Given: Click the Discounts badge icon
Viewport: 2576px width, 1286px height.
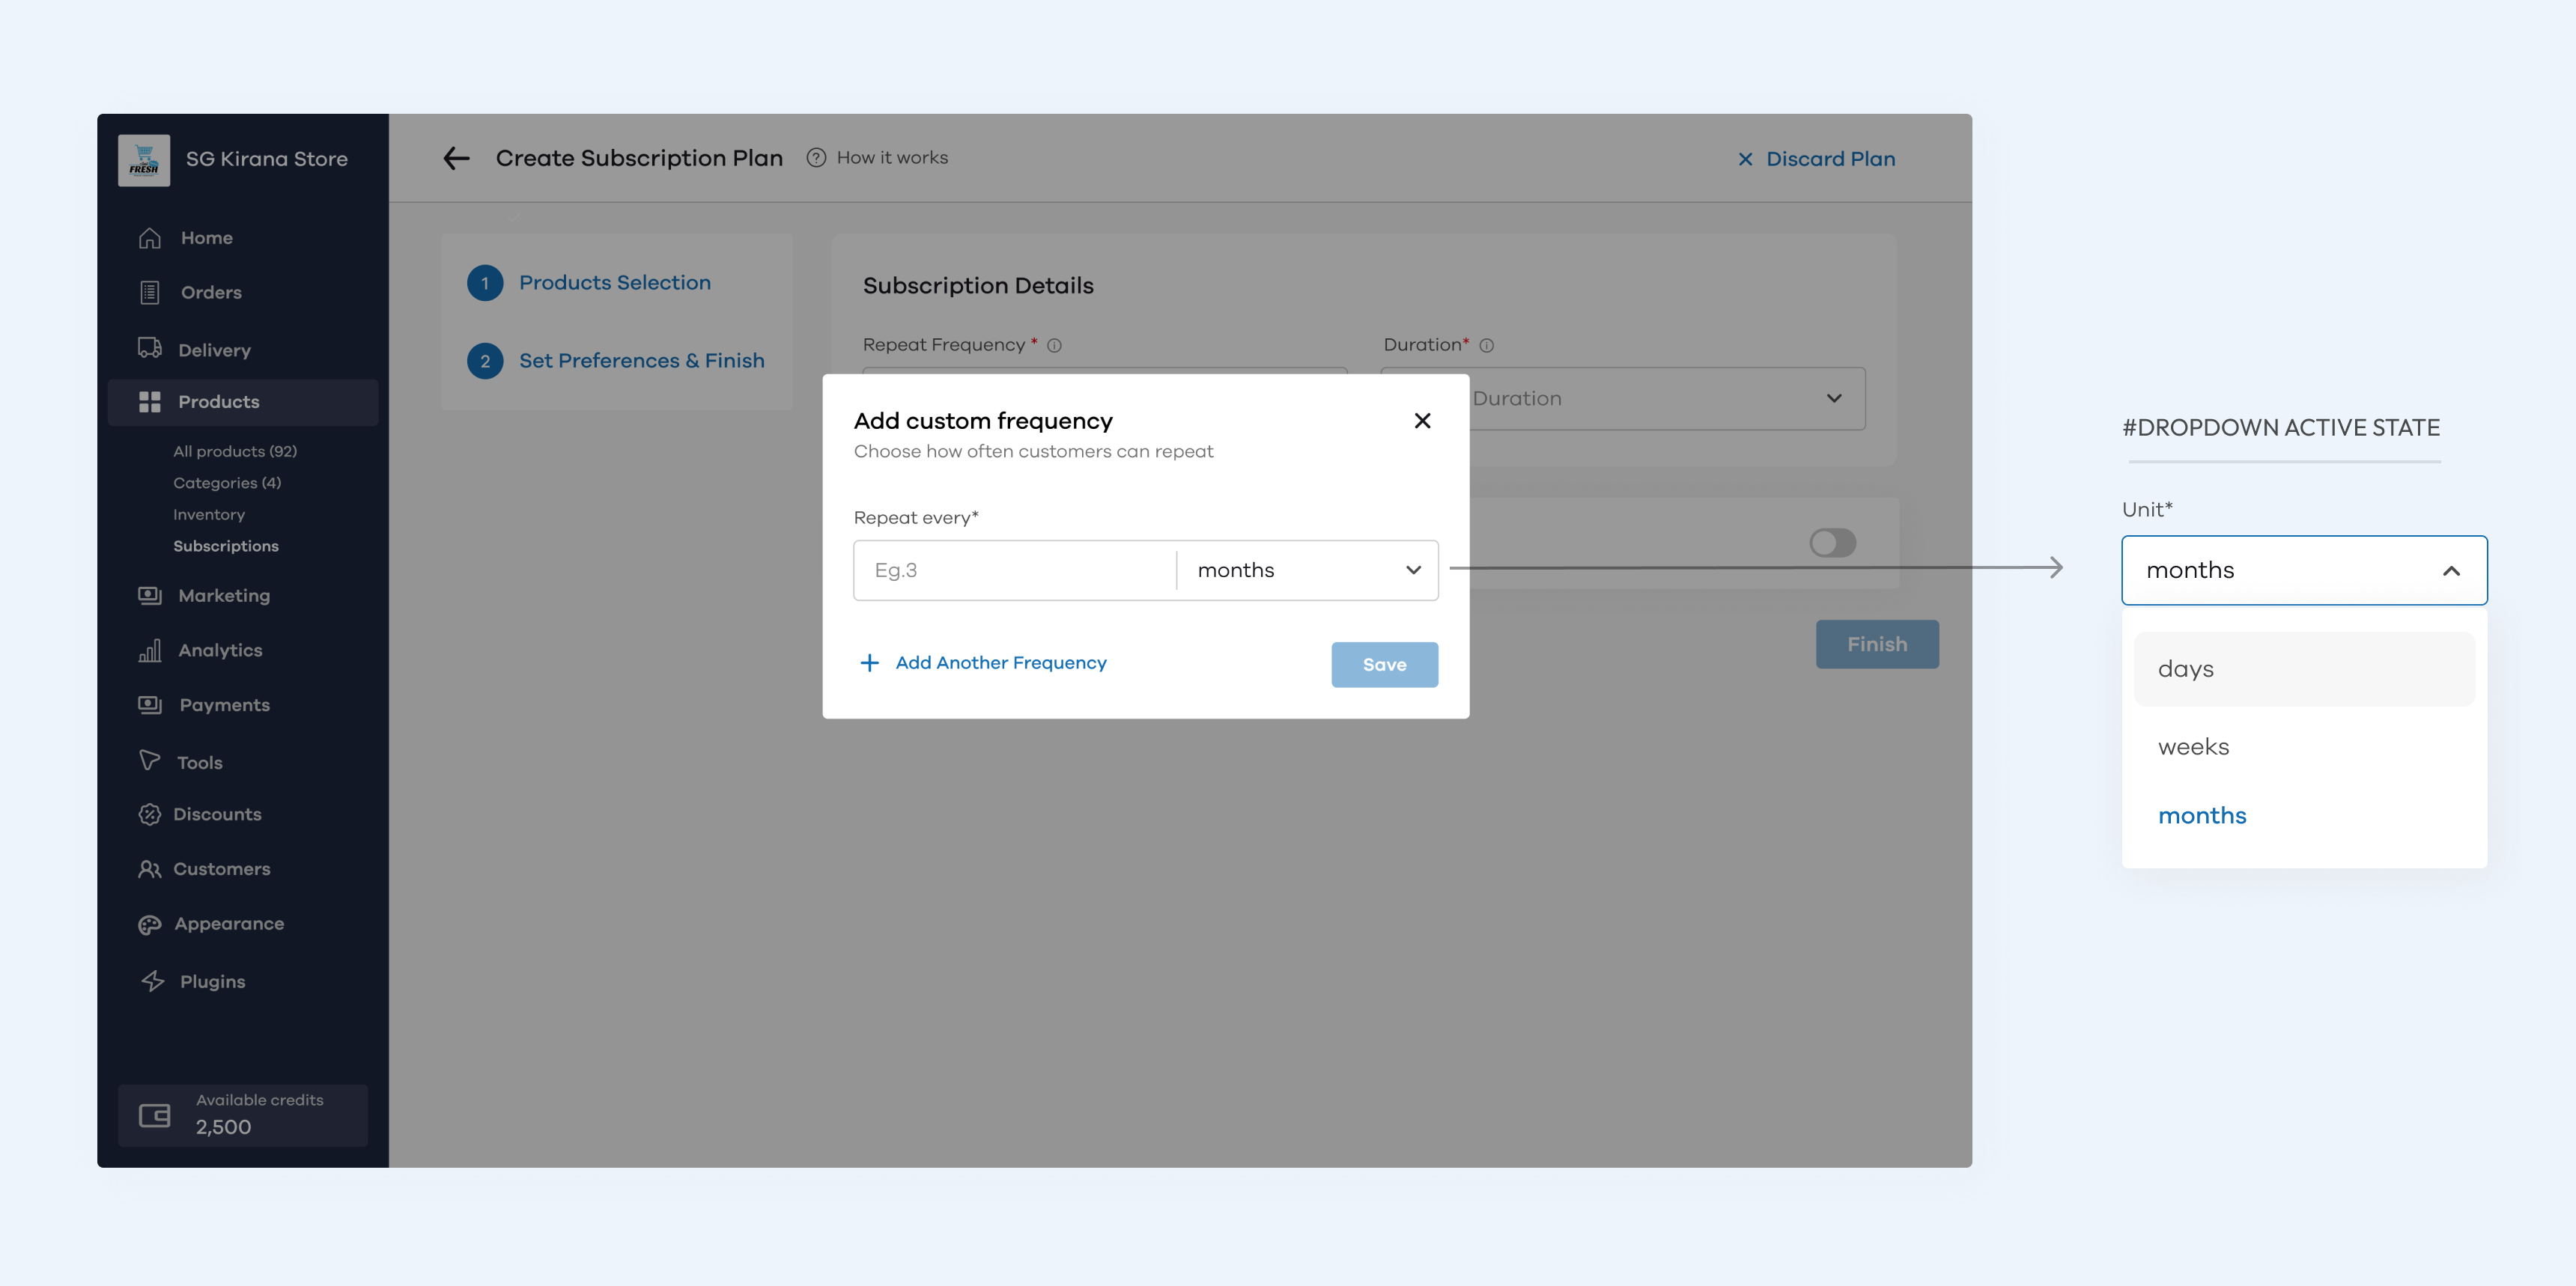Looking at the screenshot, I should (150, 814).
